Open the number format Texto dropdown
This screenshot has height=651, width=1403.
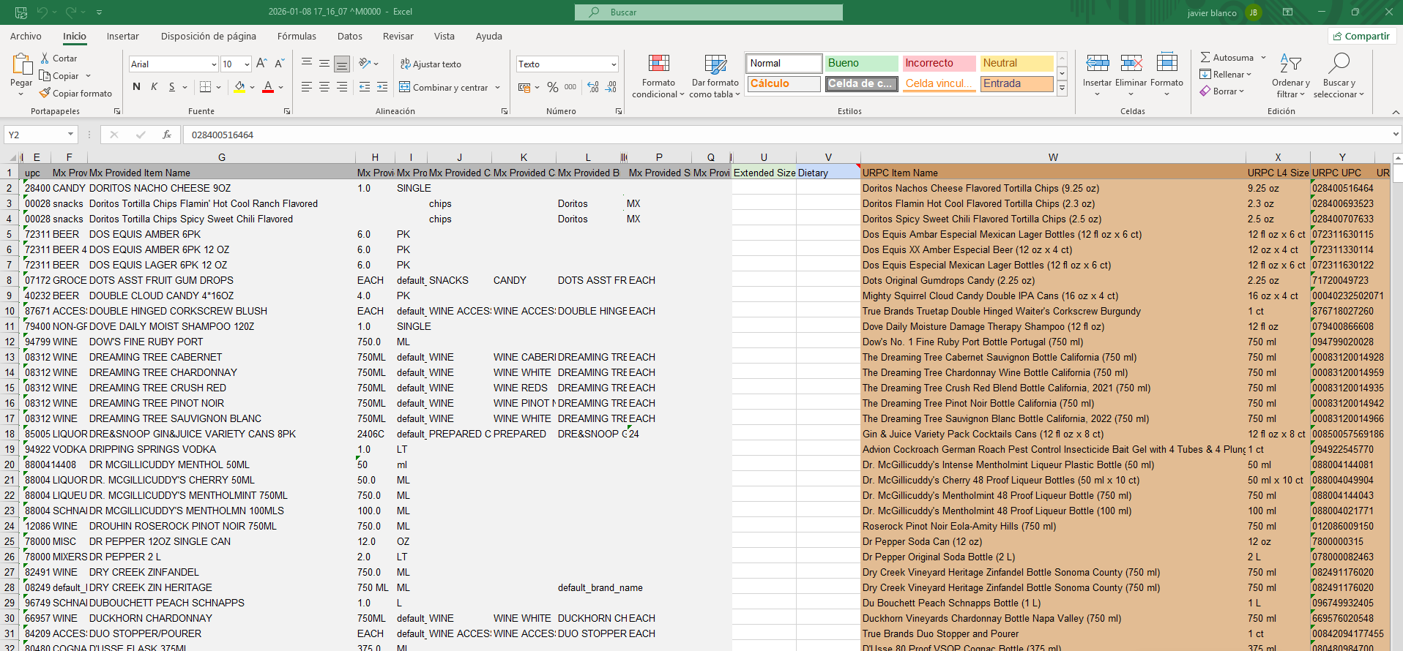614,64
